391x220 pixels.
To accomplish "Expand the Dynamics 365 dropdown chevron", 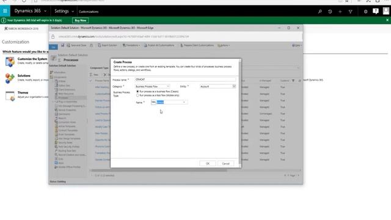I will 45,11.
